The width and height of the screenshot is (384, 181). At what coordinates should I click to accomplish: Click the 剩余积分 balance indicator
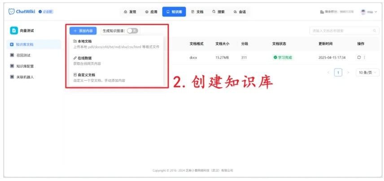[337, 12]
